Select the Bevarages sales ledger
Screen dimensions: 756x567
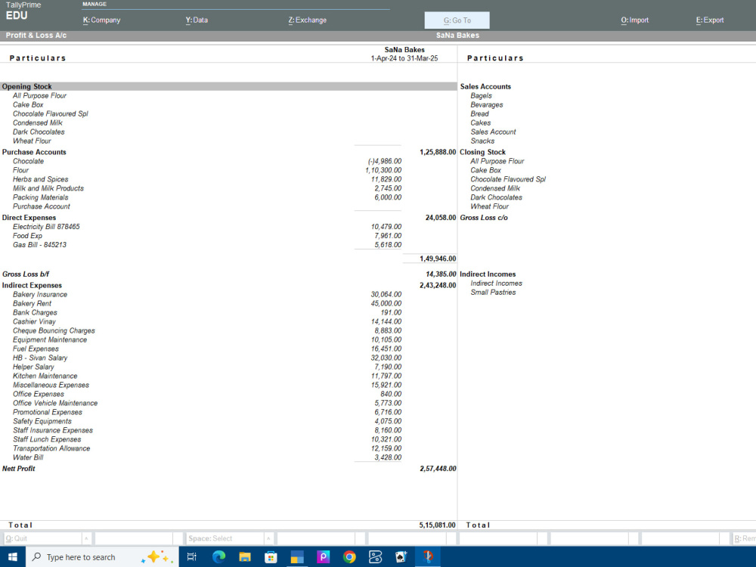pyautogui.click(x=487, y=104)
